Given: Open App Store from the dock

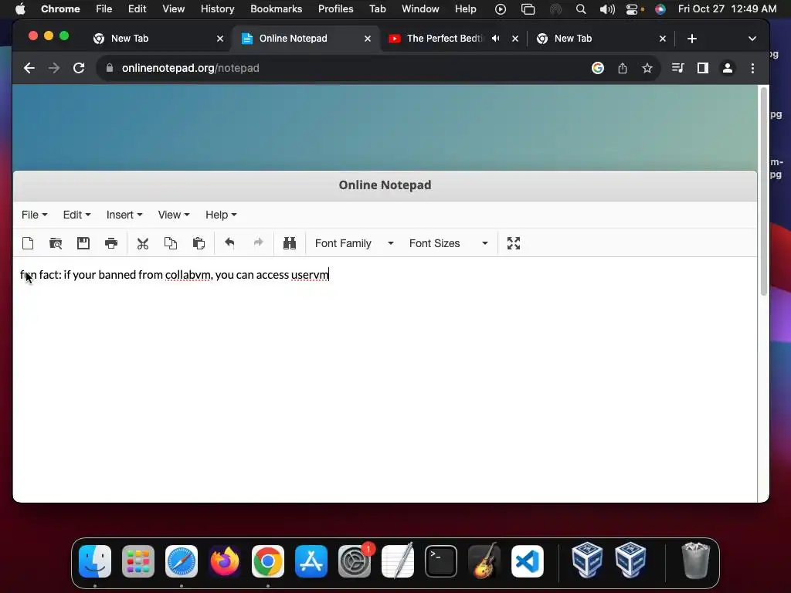Looking at the screenshot, I should [x=311, y=561].
